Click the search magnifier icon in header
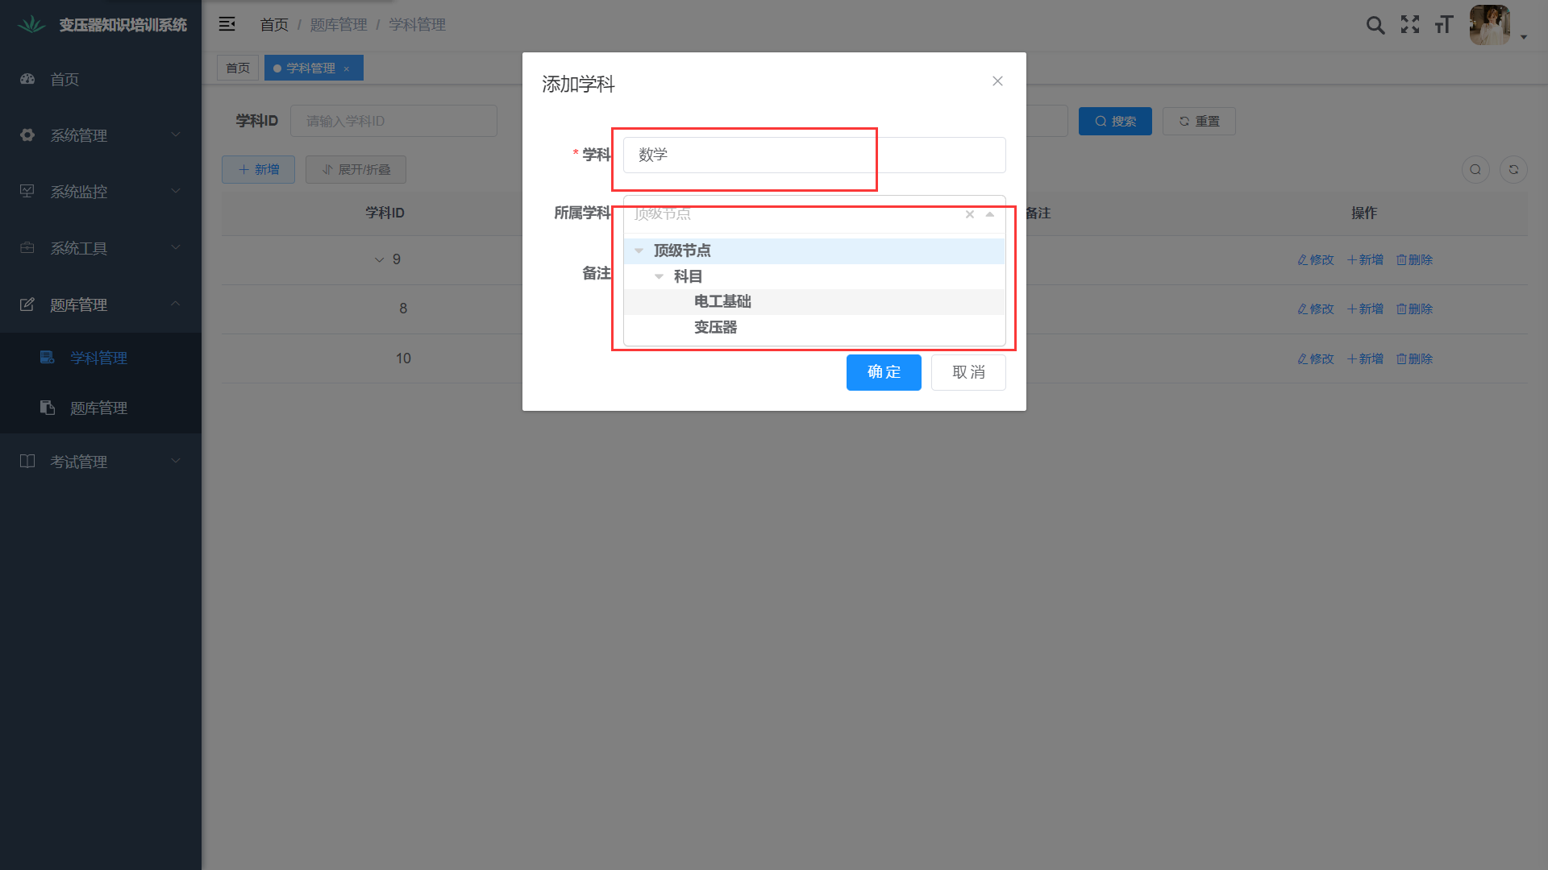 (1375, 25)
